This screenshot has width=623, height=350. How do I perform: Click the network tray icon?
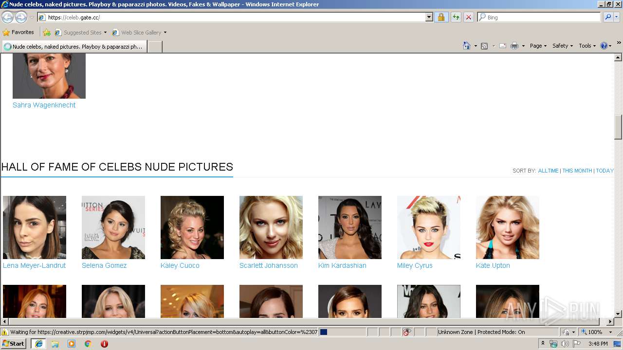click(x=553, y=344)
